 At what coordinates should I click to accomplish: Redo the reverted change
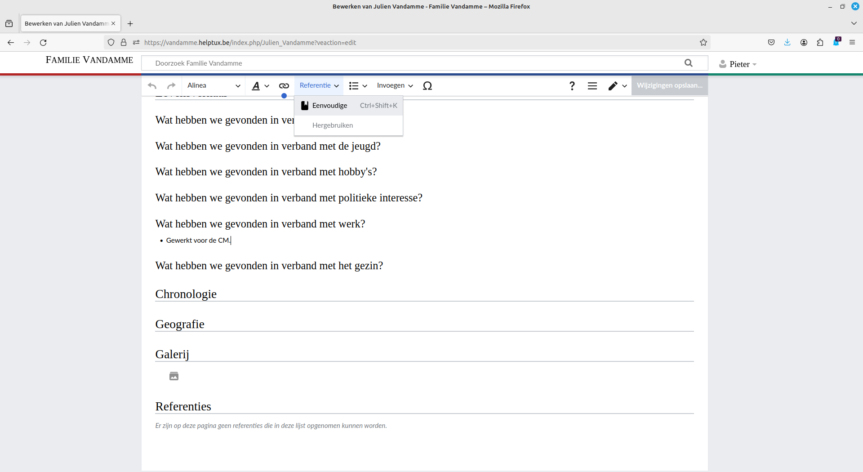171,85
